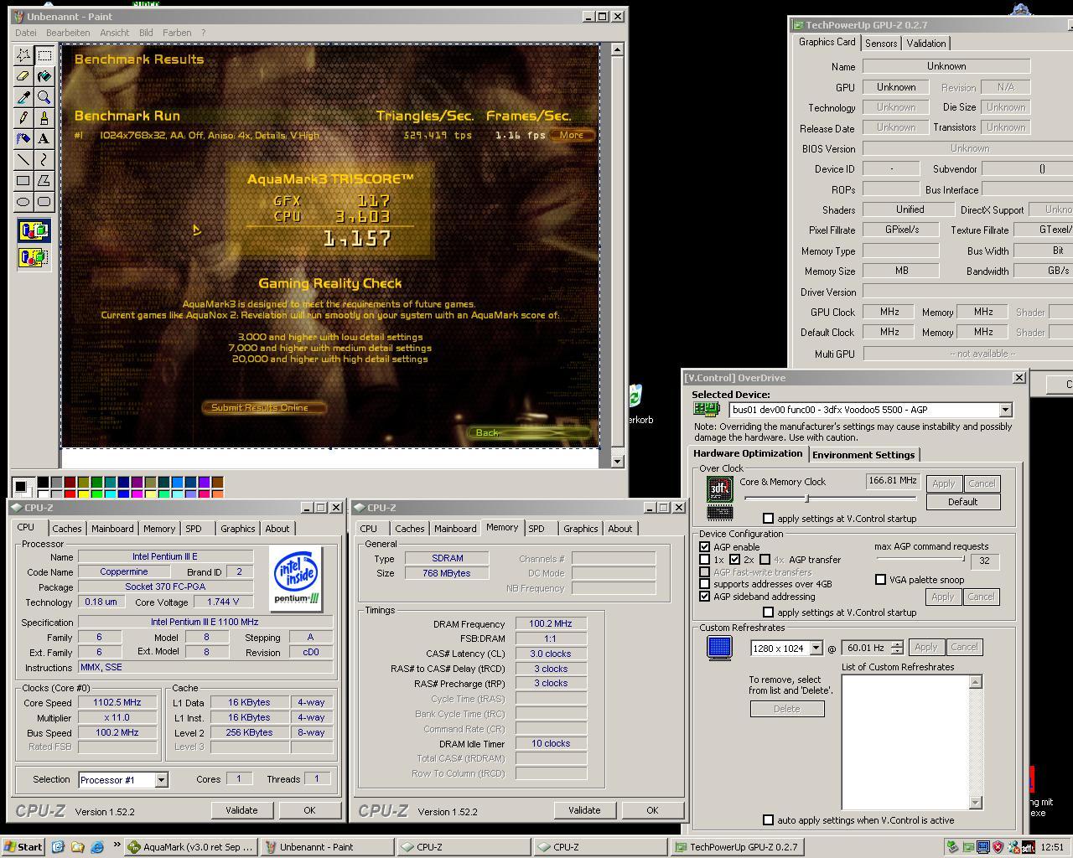Screen dimensions: 1073x858
Task: Click Default button for Core & Memory Clock
Action: point(962,502)
